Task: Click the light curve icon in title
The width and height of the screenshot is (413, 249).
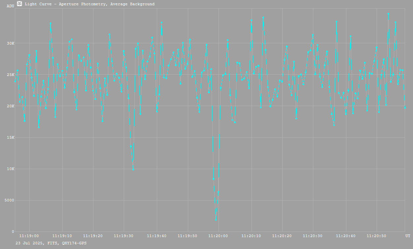Action: click(20, 4)
